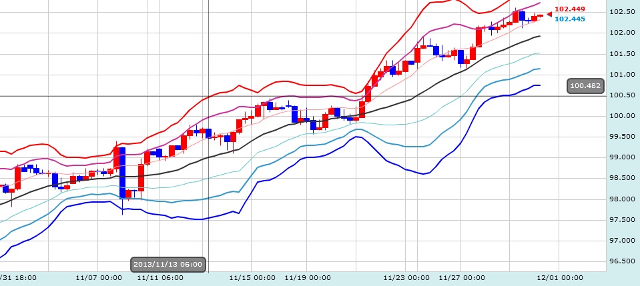Click the 2013/11/13 06:00 crosshair time tag
640x286 pixels.
tap(168, 265)
